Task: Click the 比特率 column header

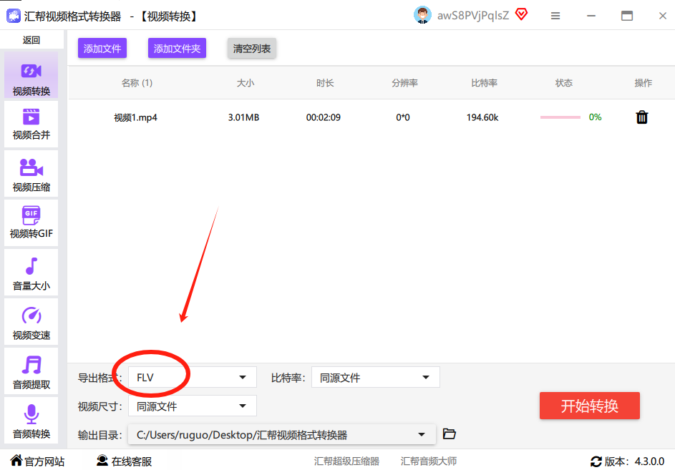Action: tap(485, 83)
